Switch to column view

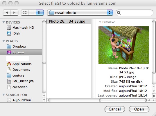click(40, 12)
